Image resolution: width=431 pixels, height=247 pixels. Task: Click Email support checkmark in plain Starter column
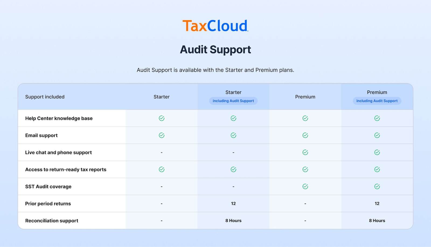click(x=162, y=135)
